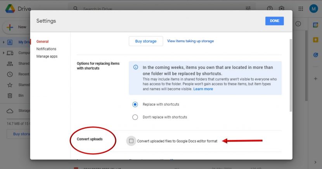Open the Learn more link
Viewport: 322px width, 169px height.
(x=203, y=89)
